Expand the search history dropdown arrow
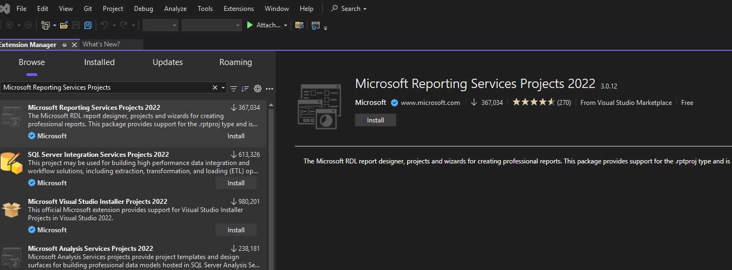The width and height of the screenshot is (732, 270). [x=223, y=87]
